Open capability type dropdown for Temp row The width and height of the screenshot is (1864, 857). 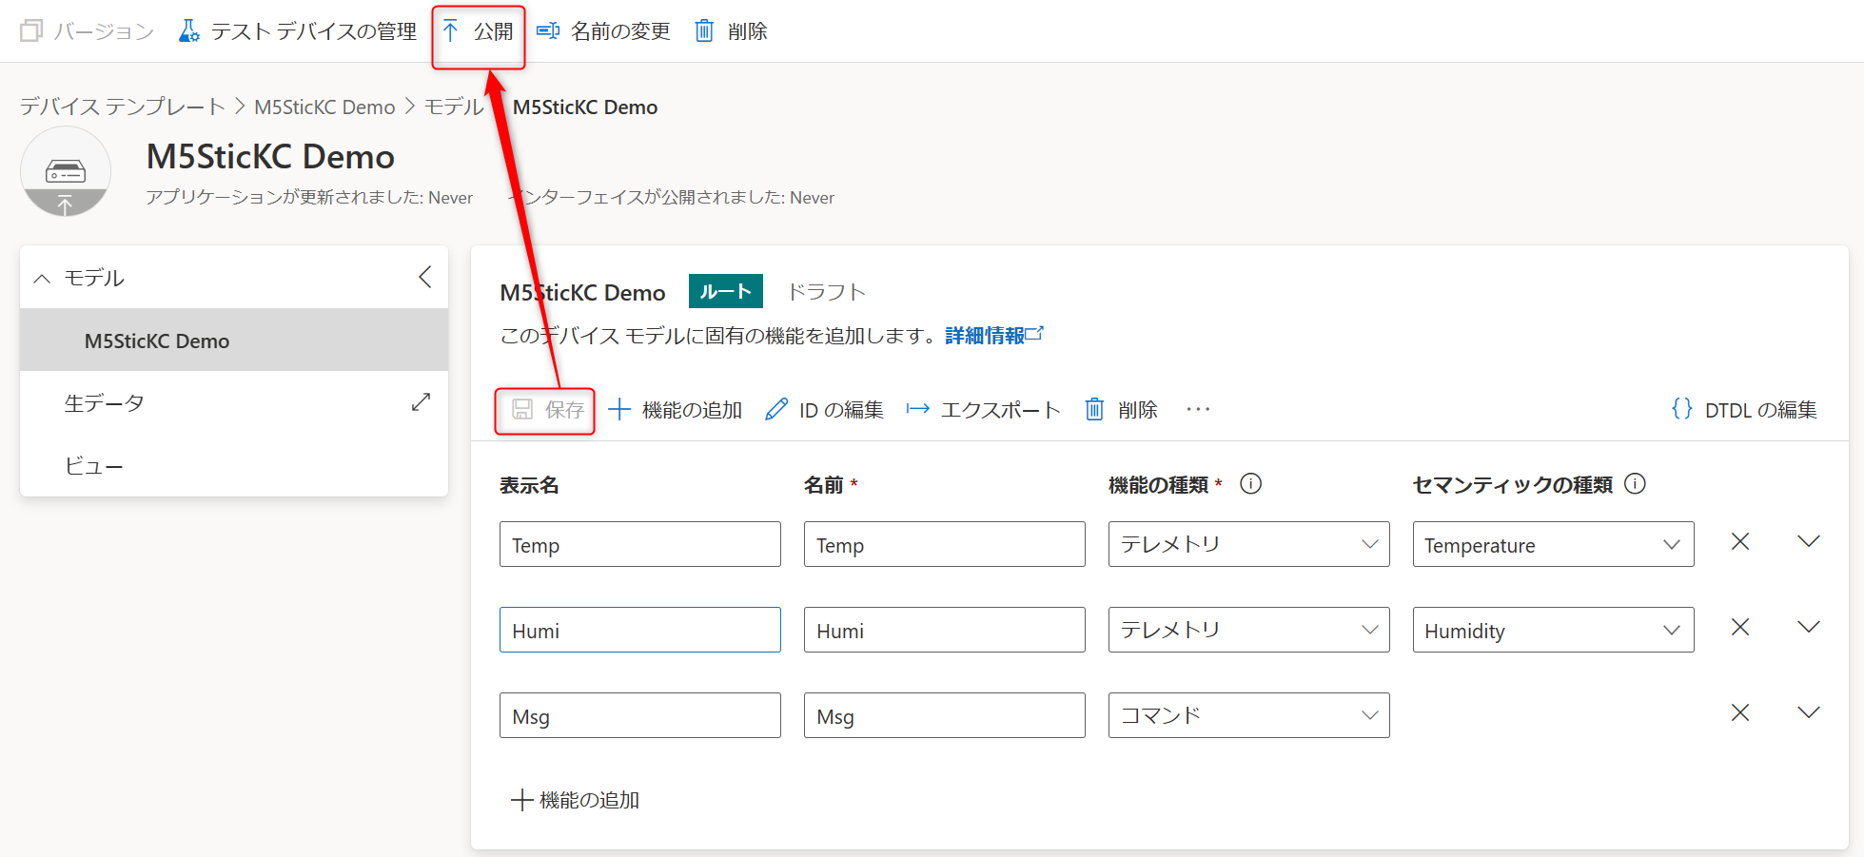point(1249,544)
